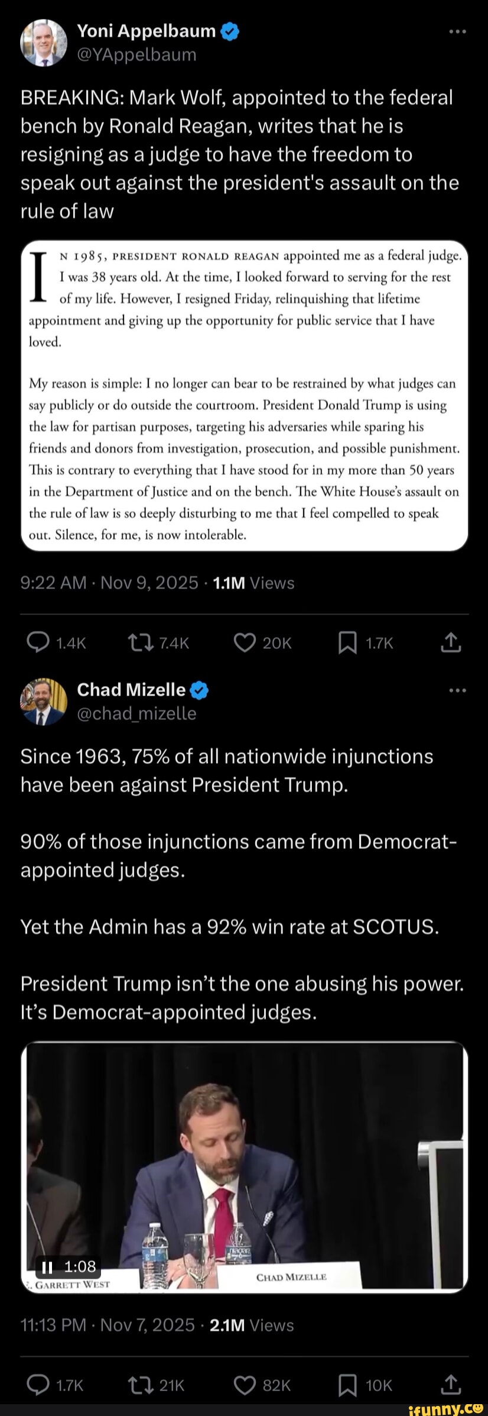Share Chad Mizelle's tweet
This screenshot has height=1416, width=488.
(x=450, y=1385)
